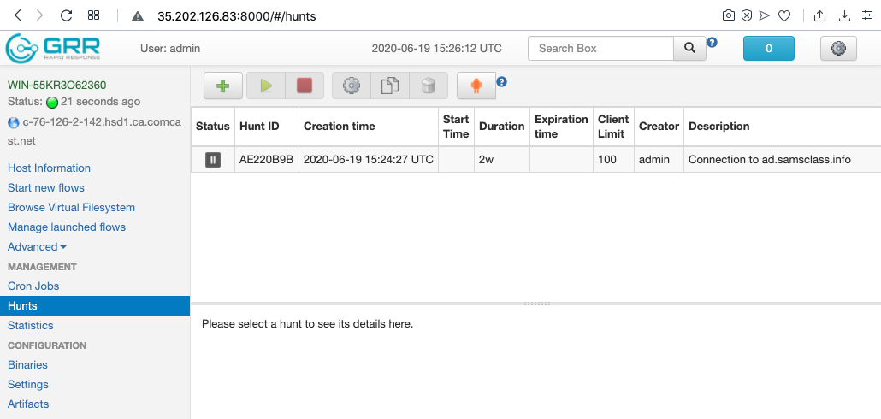Image resolution: width=881 pixels, height=419 pixels.
Task: Click the magnifier search button
Action: pos(690,48)
